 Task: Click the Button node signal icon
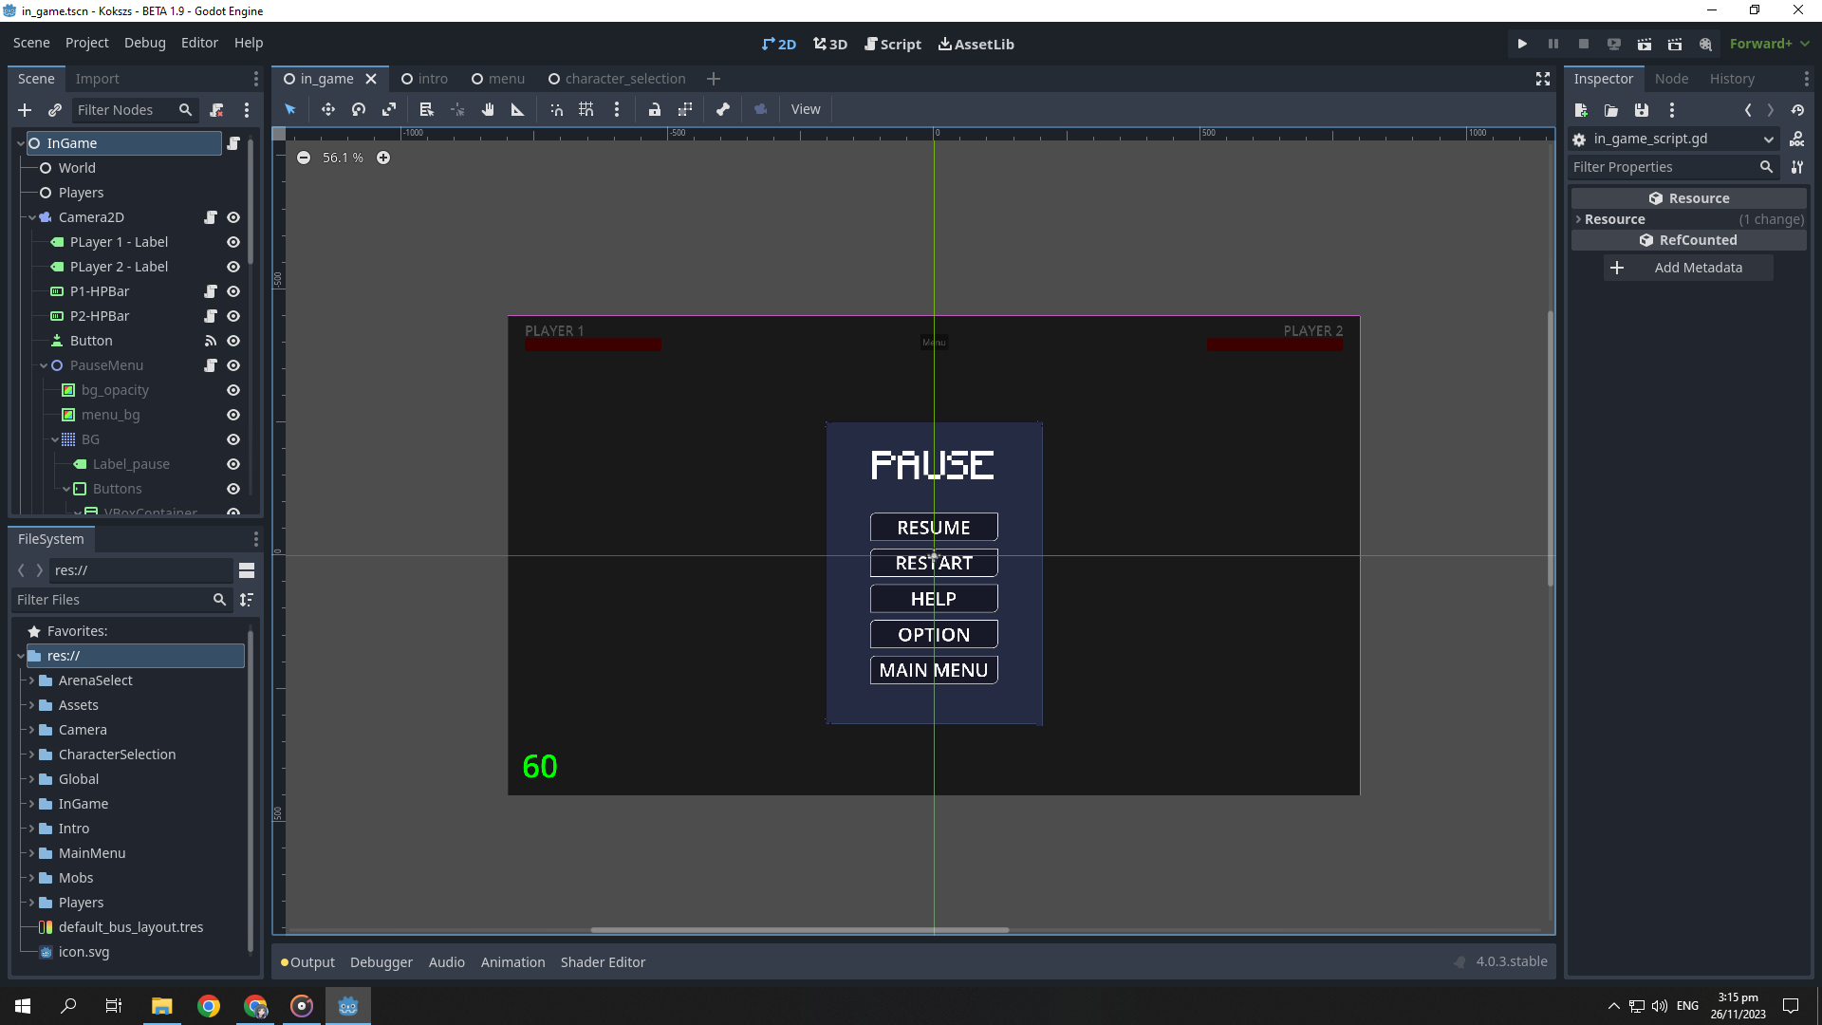pos(211,341)
